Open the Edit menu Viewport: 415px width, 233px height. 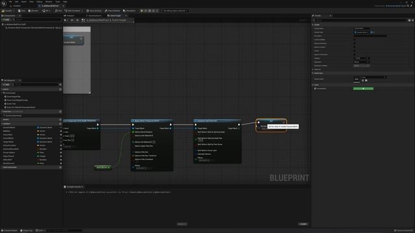click(x=17, y=1)
